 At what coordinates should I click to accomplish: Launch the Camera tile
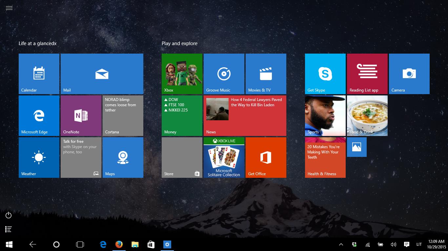[409, 74]
